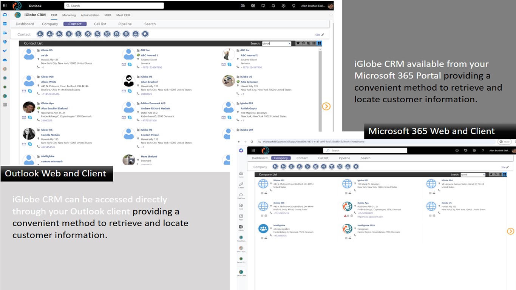Click the last icon in the Company toolbar
516x290 pixels.
(356, 167)
